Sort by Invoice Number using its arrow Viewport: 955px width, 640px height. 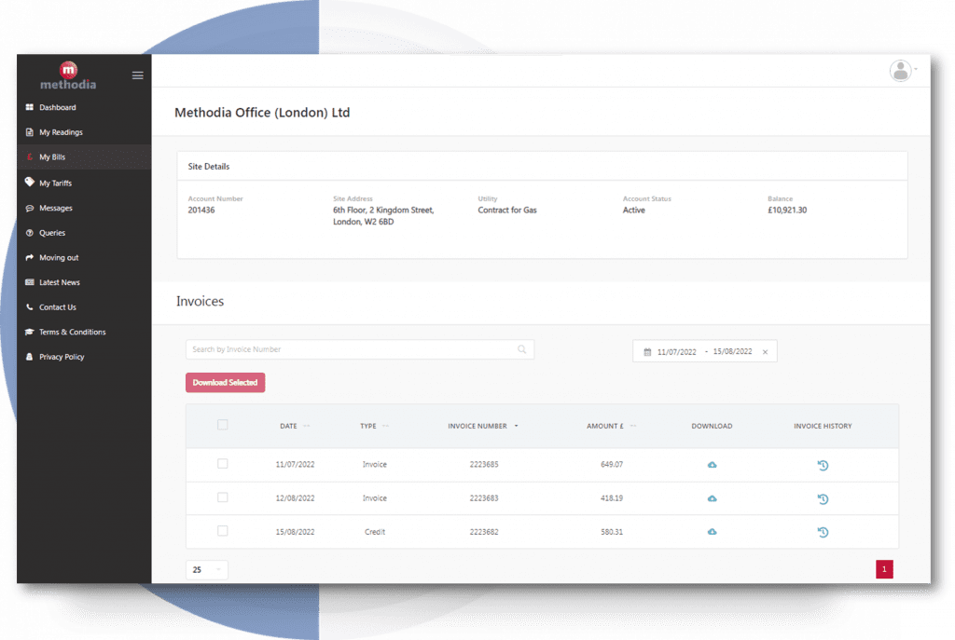point(519,426)
